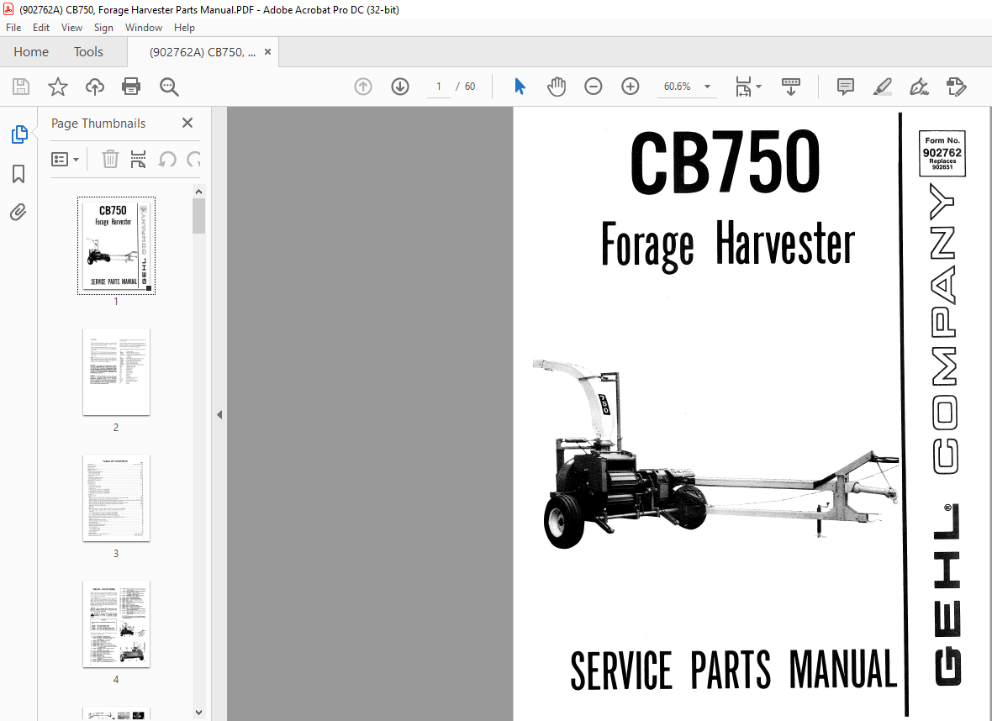
Task: Click the 'CB750' heading in document
Action: click(x=725, y=162)
